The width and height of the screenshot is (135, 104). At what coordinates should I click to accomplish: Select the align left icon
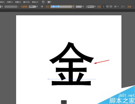pyautogui.click(x=104, y=7)
